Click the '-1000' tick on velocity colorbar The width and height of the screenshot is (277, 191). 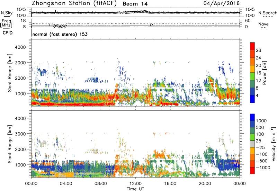[263, 168]
